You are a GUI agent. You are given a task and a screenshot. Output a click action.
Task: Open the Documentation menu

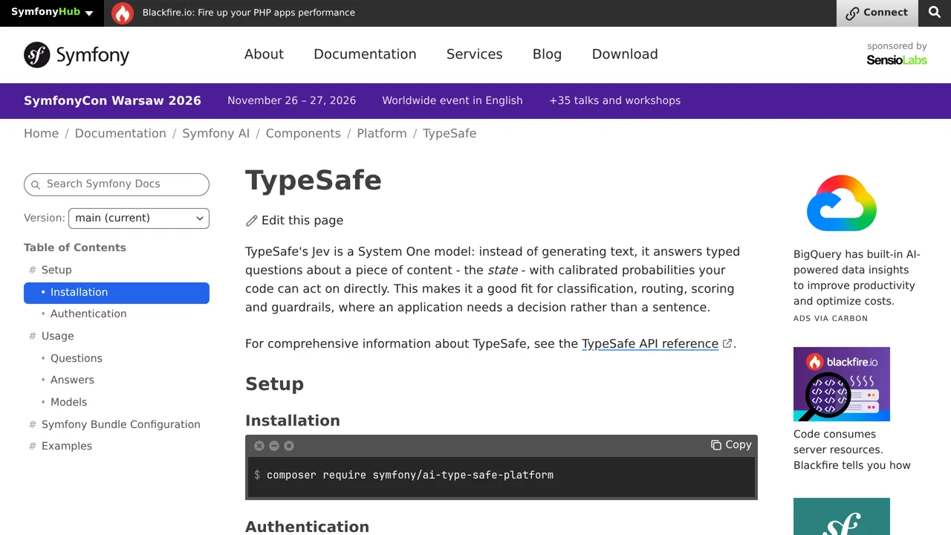(x=365, y=54)
